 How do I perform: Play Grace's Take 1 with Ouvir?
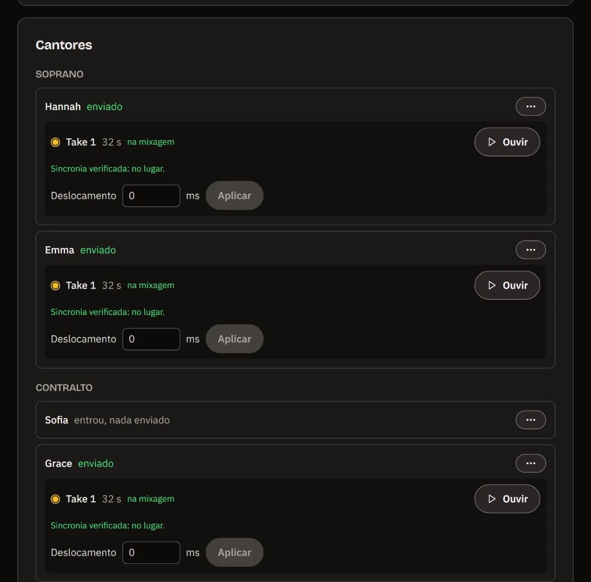(x=507, y=499)
